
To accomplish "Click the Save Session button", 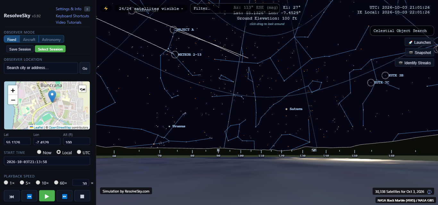I will (x=20, y=49).
